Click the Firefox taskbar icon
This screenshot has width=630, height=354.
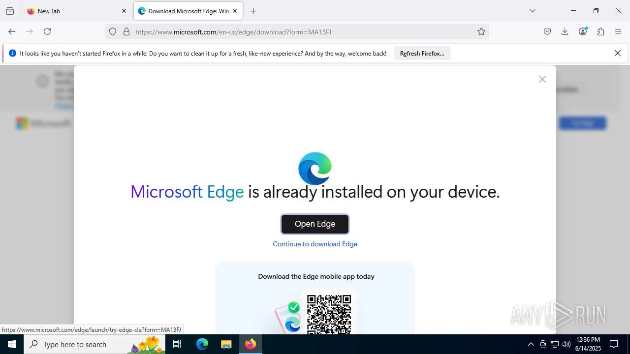click(251, 344)
